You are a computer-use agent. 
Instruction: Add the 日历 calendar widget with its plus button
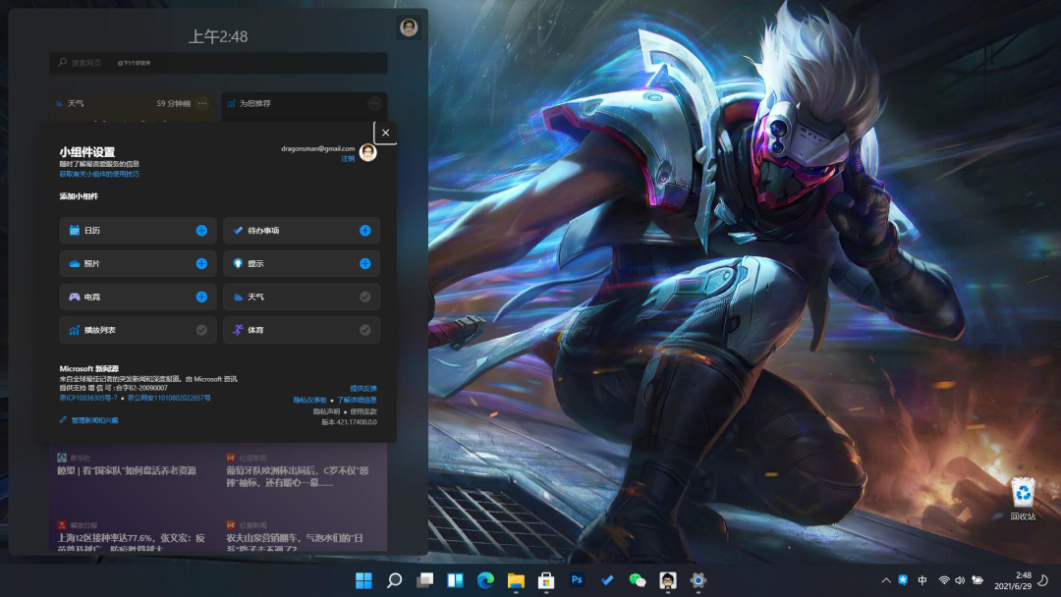point(201,231)
